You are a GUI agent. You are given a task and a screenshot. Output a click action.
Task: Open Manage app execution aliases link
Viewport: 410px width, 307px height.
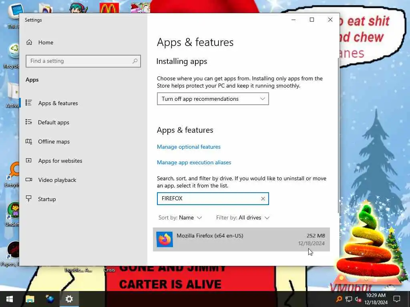(194, 162)
